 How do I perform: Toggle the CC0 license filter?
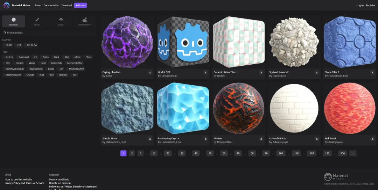point(19,45)
